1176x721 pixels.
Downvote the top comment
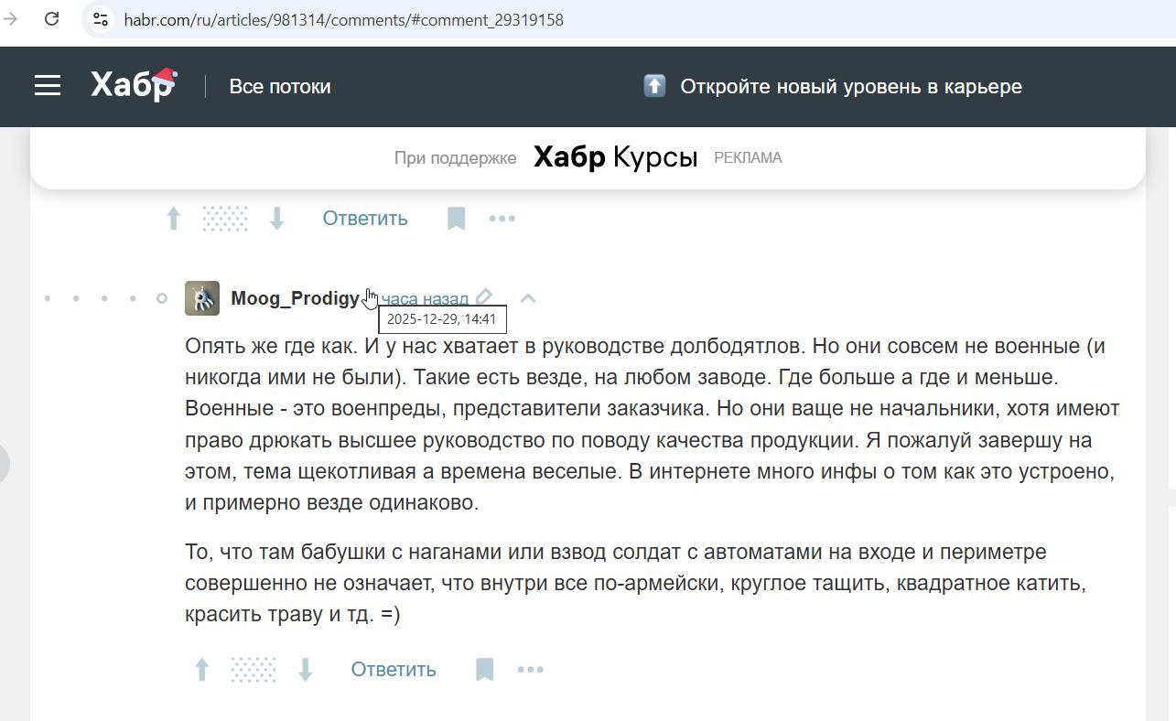tap(276, 218)
